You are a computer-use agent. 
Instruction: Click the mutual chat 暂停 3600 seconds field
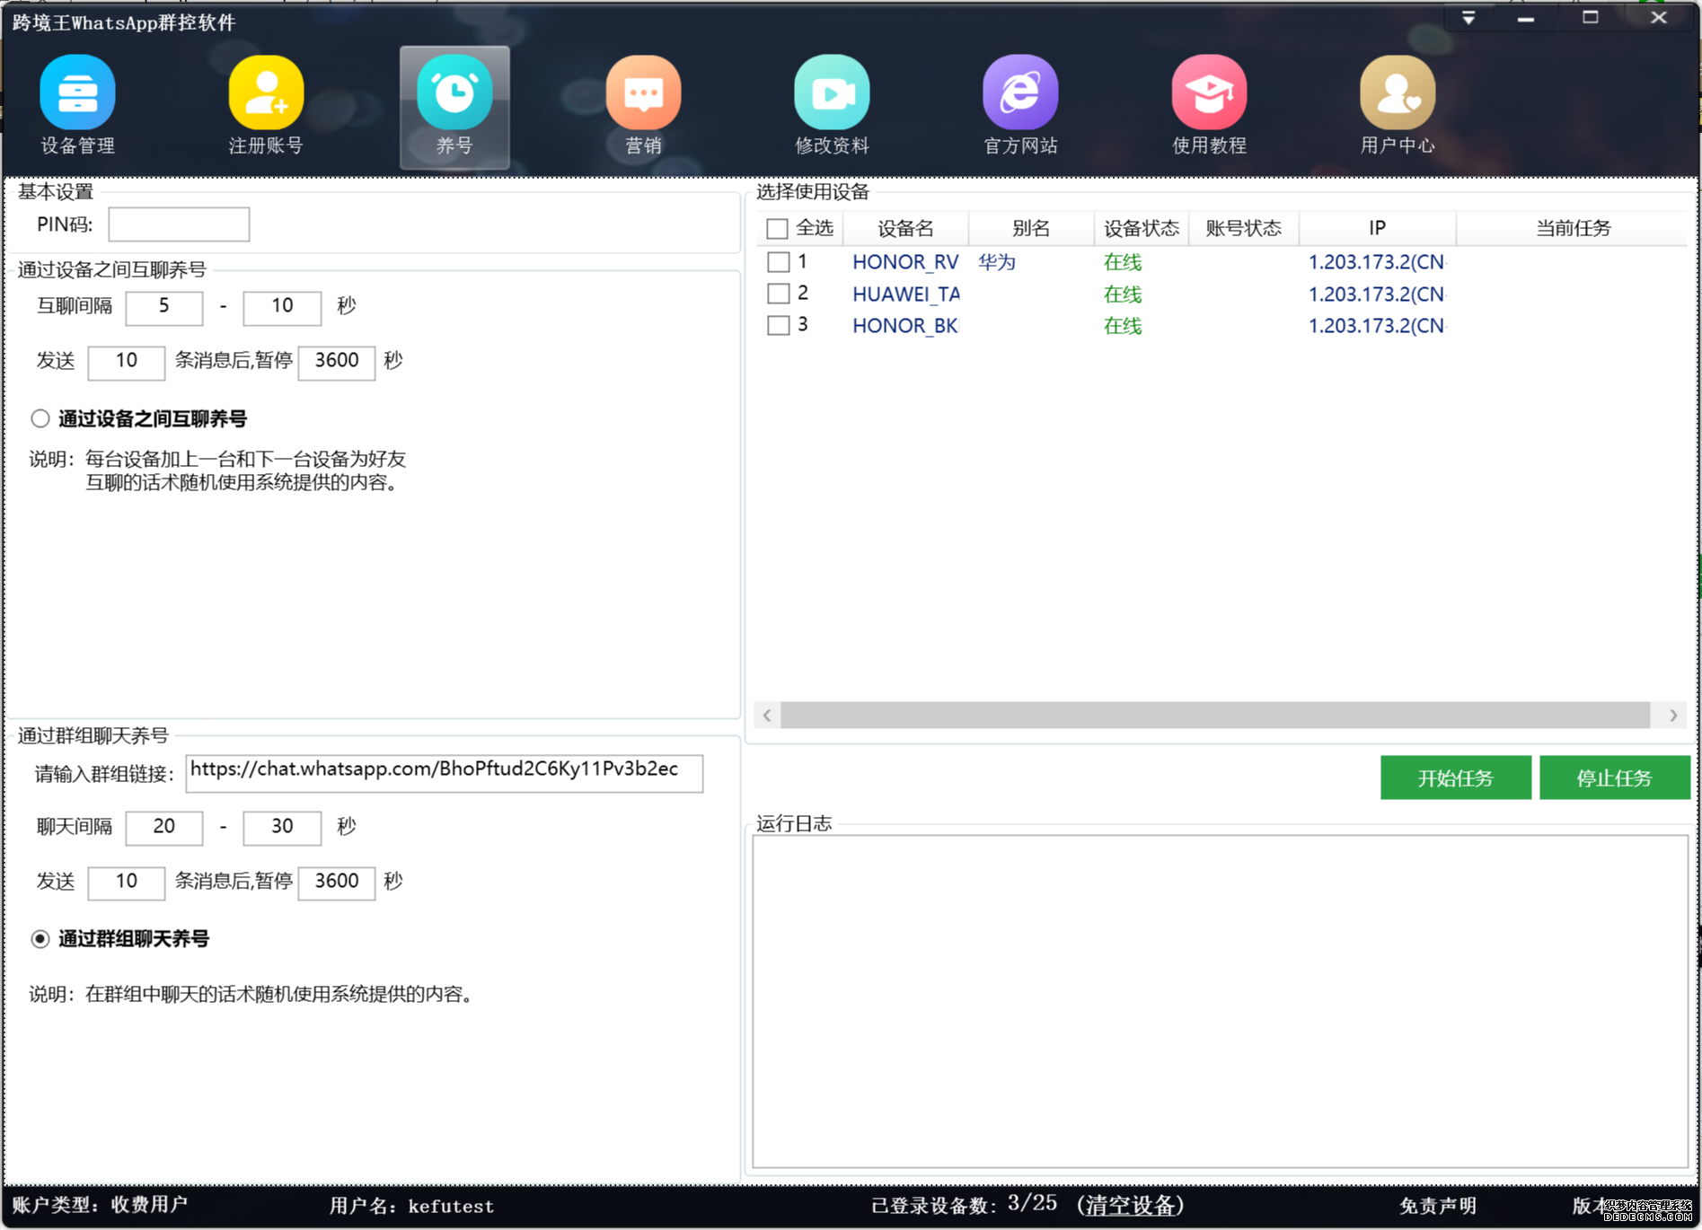pos(337,362)
